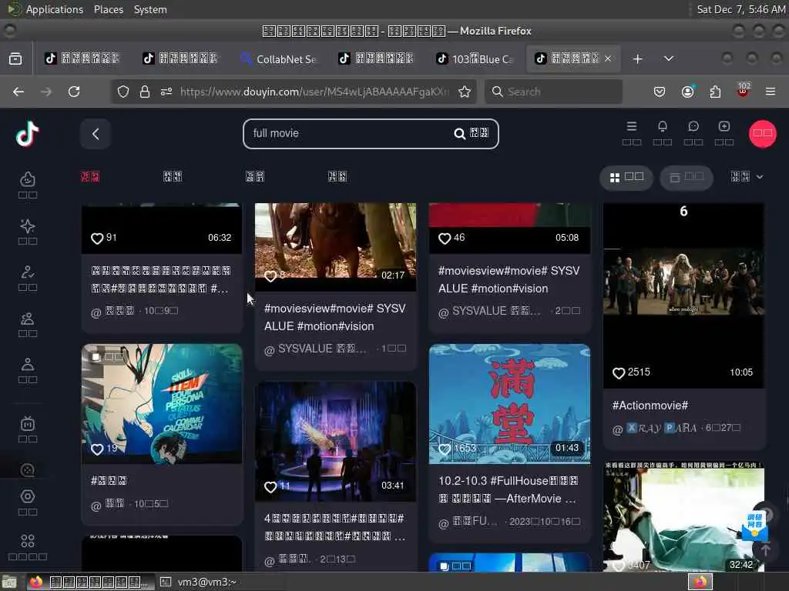
Task: Open the Firefox application menu
Action: (x=771, y=92)
